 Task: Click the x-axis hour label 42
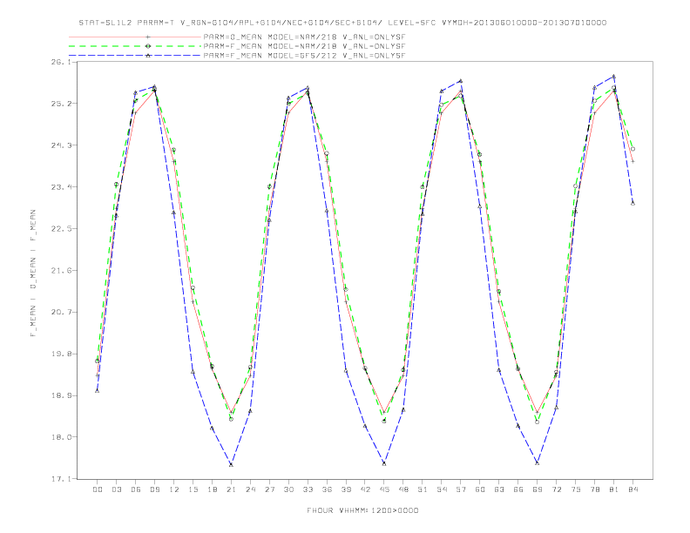365,489
